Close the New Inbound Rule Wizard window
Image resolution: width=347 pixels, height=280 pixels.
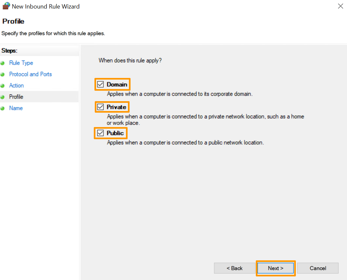pos(340,6)
